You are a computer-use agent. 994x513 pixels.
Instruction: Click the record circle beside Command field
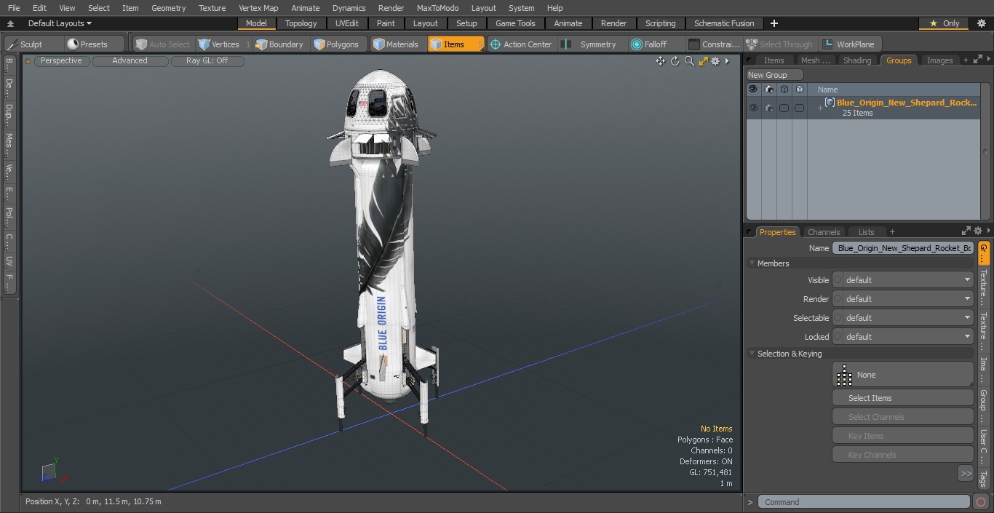coord(980,502)
